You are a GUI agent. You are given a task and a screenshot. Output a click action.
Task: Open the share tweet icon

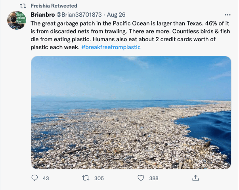coord(195,178)
